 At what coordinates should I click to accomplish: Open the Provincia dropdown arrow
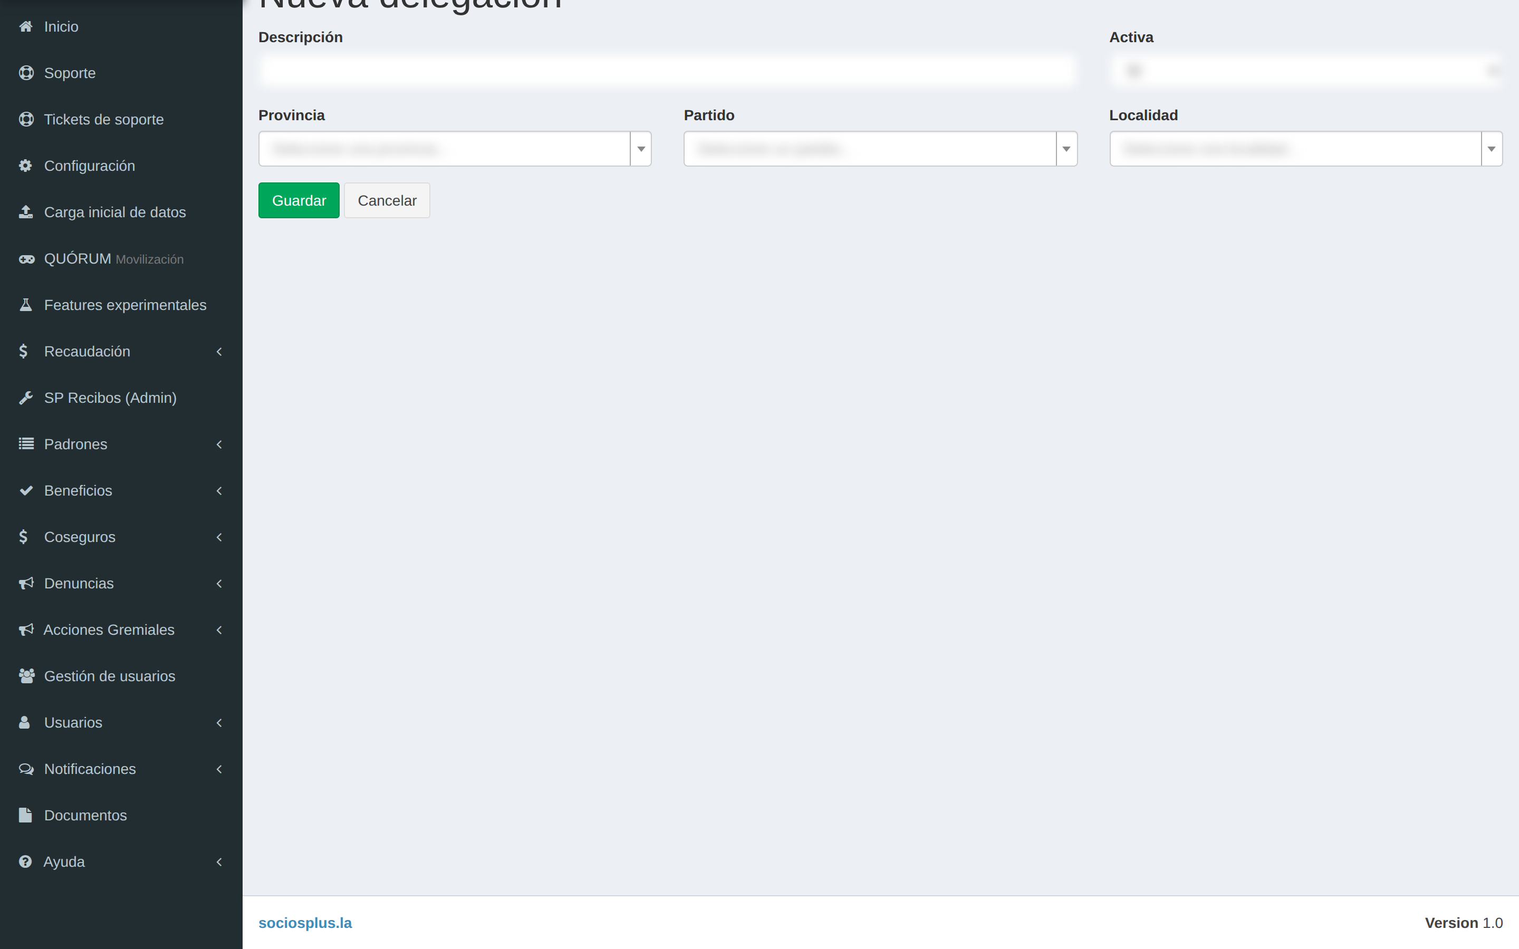641,149
